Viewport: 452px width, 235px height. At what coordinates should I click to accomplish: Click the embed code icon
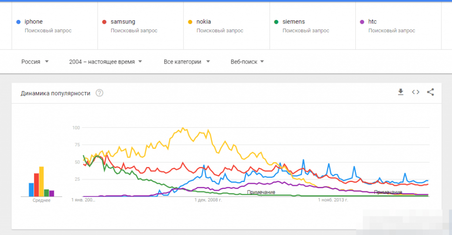click(415, 92)
